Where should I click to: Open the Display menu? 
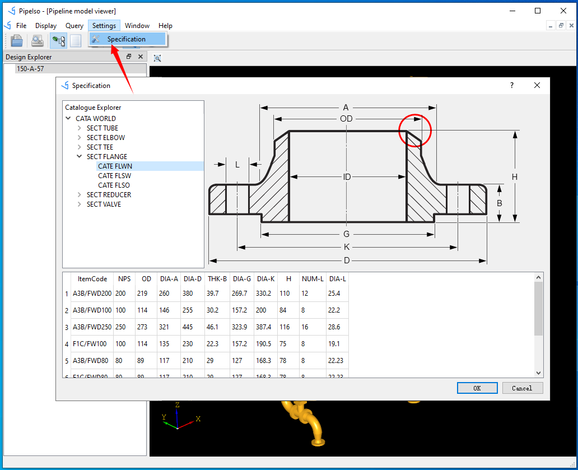[x=46, y=25]
